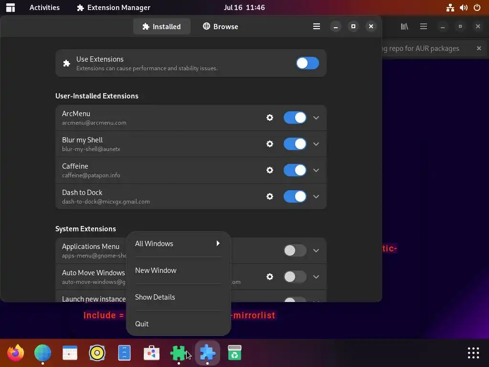Click the caffeine@patapon.info text

pos(91,175)
